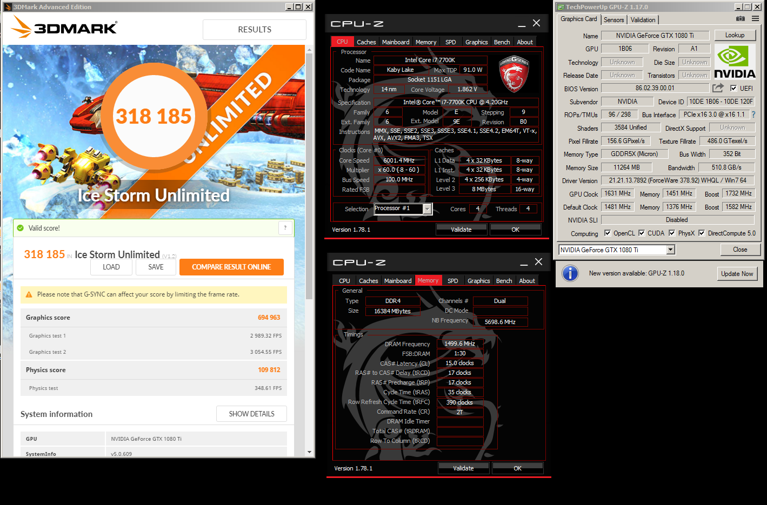Open the Processor #1 selection dropdown
The height and width of the screenshot is (505, 767).
427,209
